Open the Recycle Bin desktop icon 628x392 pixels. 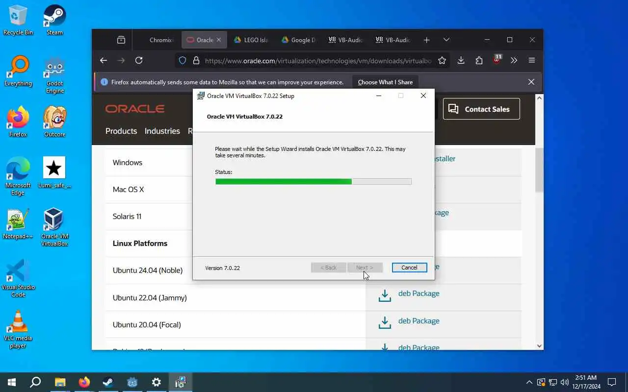click(x=18, y=20)
